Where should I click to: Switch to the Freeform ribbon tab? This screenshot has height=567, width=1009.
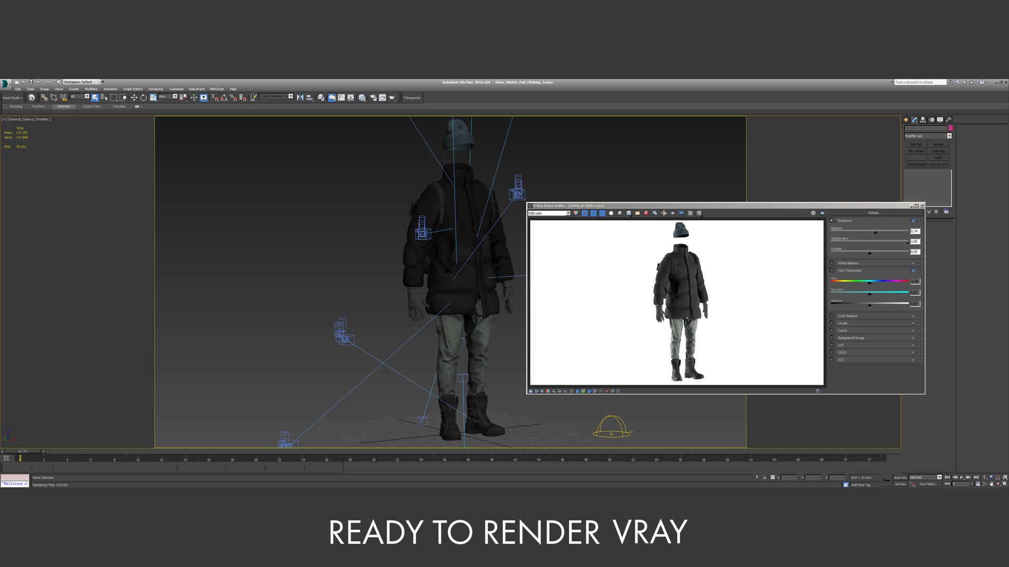38,107
